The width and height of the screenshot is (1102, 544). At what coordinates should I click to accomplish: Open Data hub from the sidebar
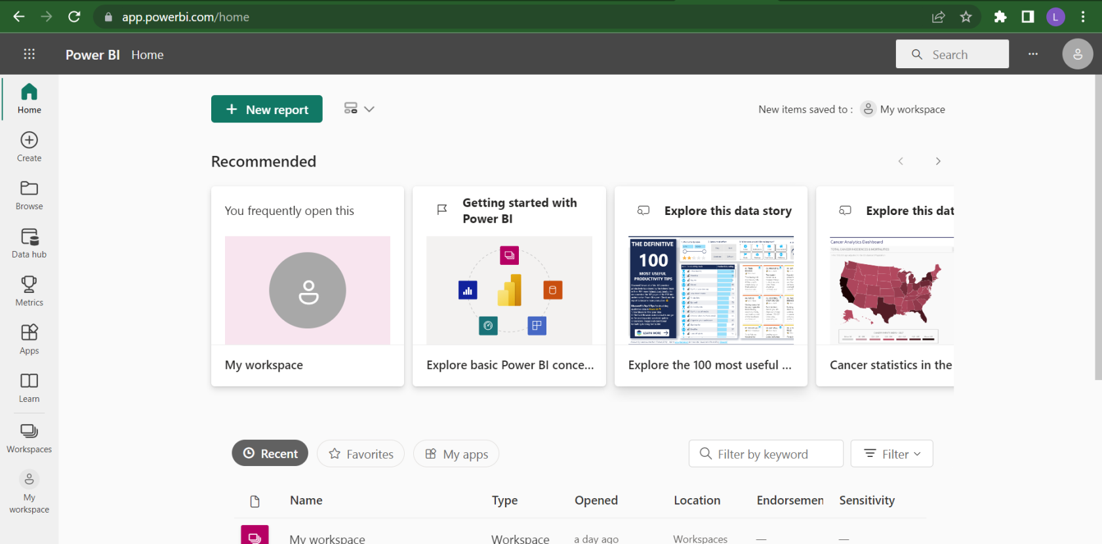point(29,243)
